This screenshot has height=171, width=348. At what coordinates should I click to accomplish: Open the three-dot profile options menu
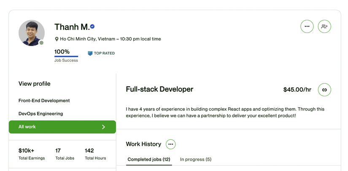coord(307,27)
